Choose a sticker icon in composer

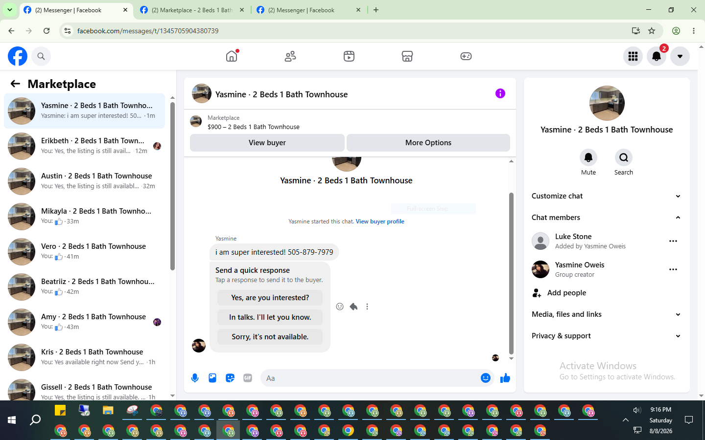(230, 378)
